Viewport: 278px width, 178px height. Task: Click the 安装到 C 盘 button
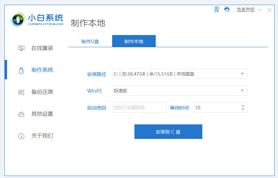[x=168, y=132]
